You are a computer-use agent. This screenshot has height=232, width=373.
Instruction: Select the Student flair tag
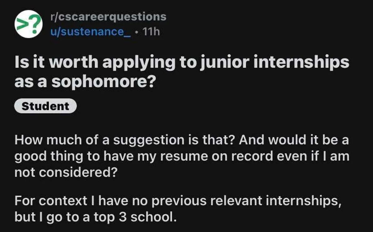point(45,106)
